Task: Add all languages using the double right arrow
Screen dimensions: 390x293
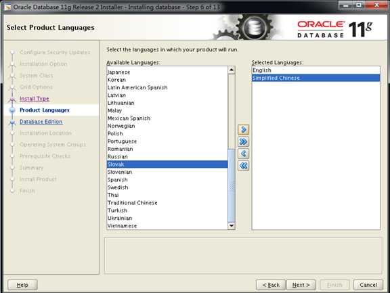Action: 243,141
